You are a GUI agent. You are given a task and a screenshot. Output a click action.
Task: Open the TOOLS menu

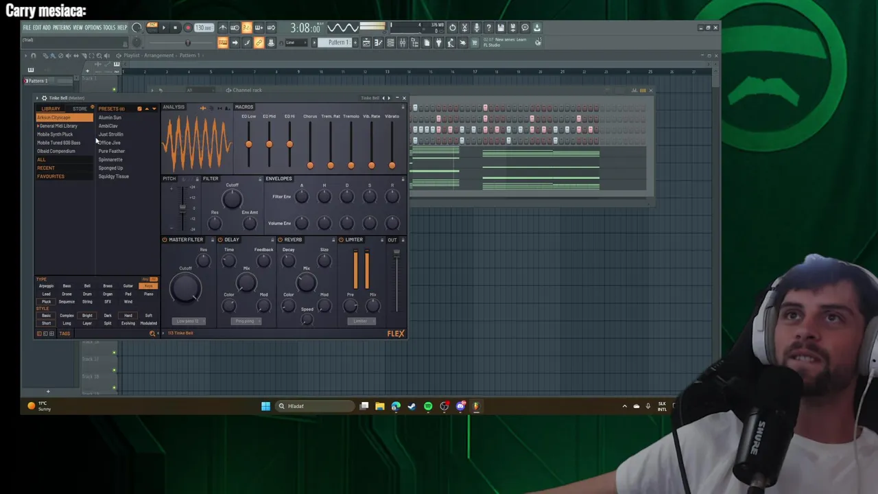(x=109, y=27)
